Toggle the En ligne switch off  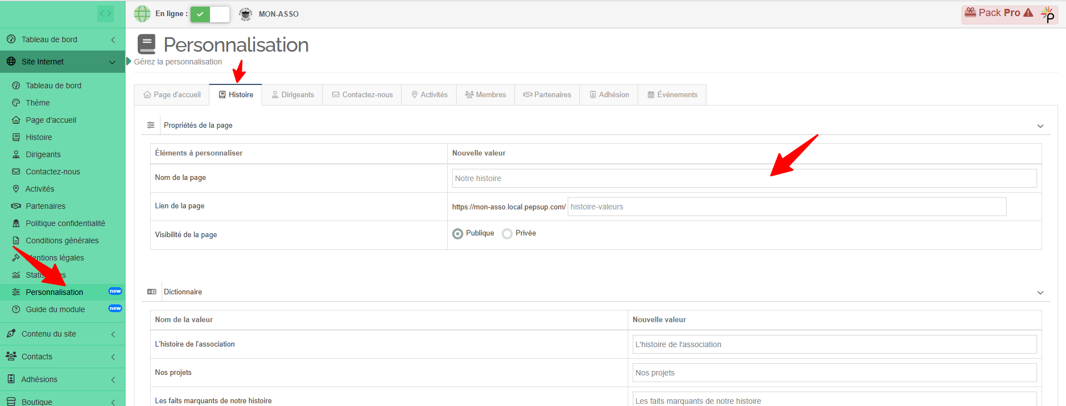(209, 14)
